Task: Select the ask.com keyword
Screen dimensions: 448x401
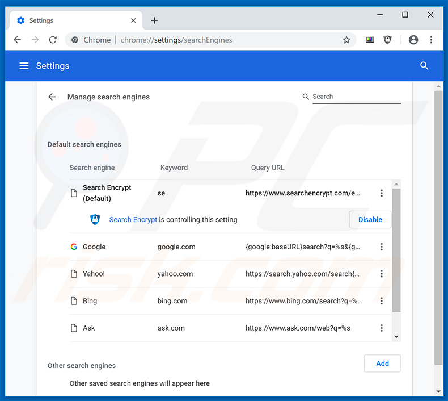Action: click(171, 328)
